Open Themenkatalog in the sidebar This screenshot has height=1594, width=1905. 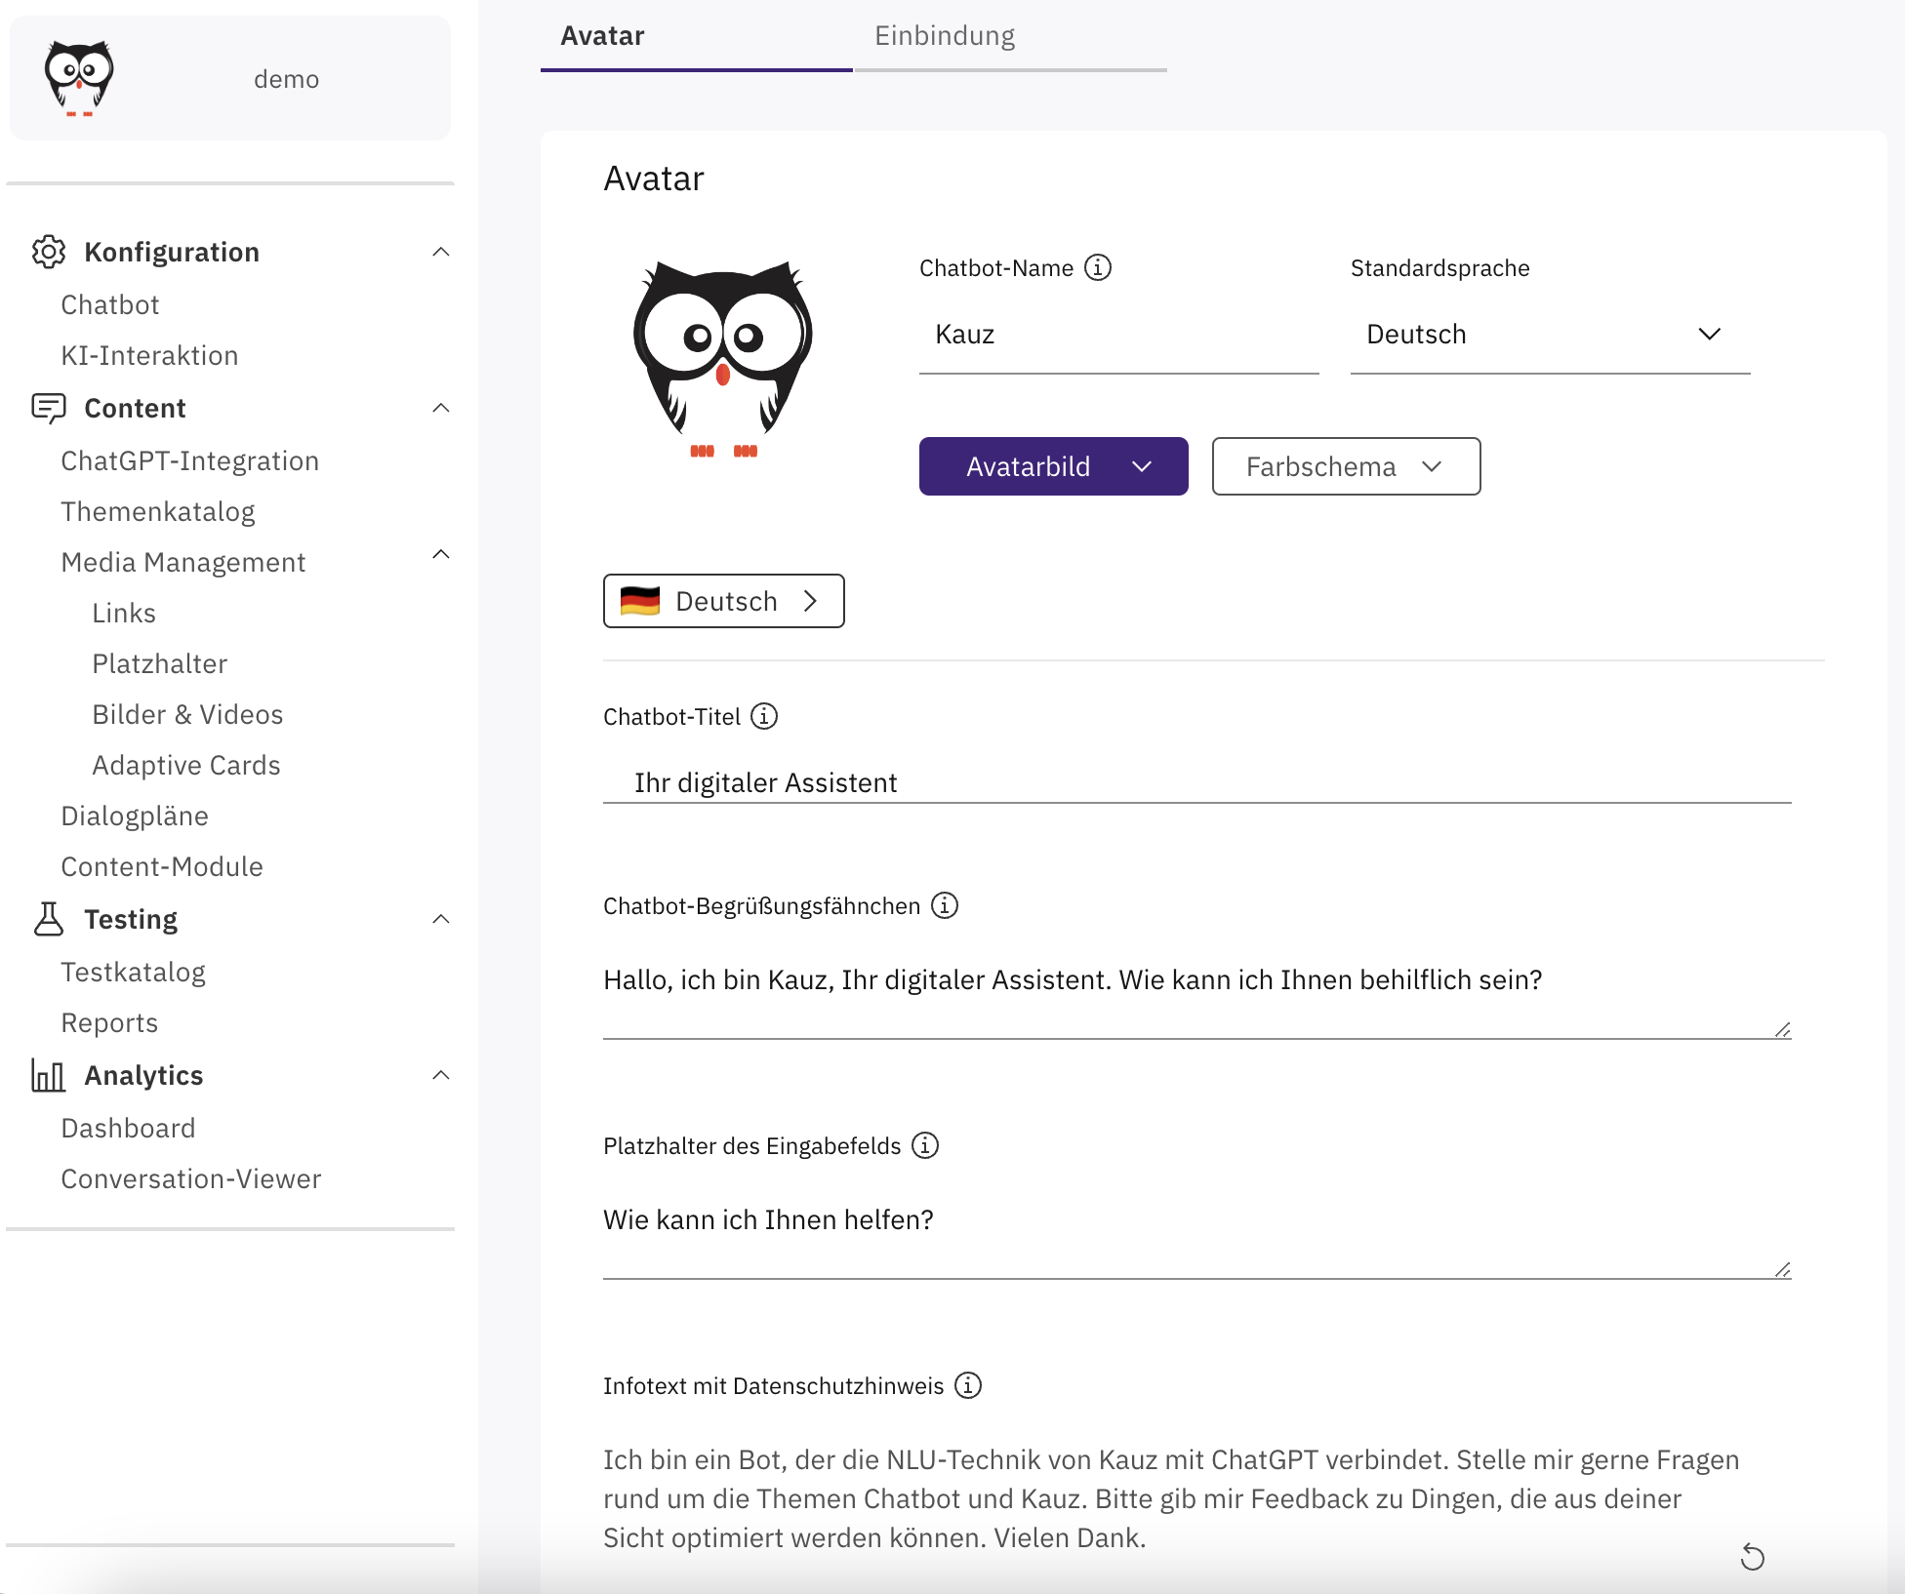click(x=158, y=511)
